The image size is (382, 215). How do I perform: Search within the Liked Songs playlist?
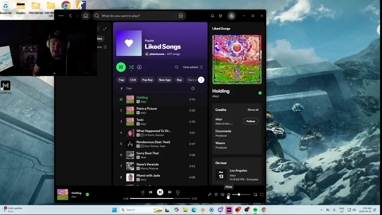[x=177, y=67]
